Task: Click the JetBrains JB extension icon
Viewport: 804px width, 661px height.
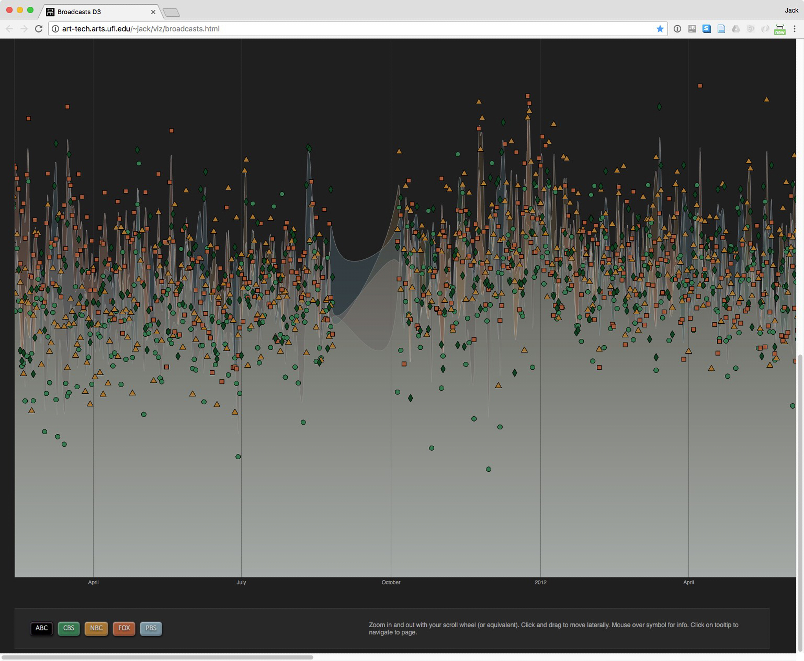Action: pos(692,29)
